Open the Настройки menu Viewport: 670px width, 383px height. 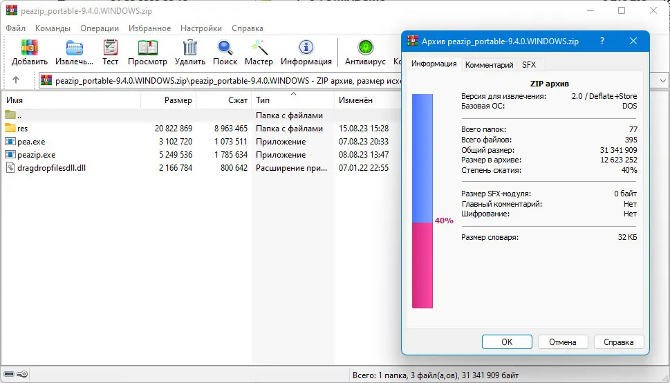tap(201, 28)
